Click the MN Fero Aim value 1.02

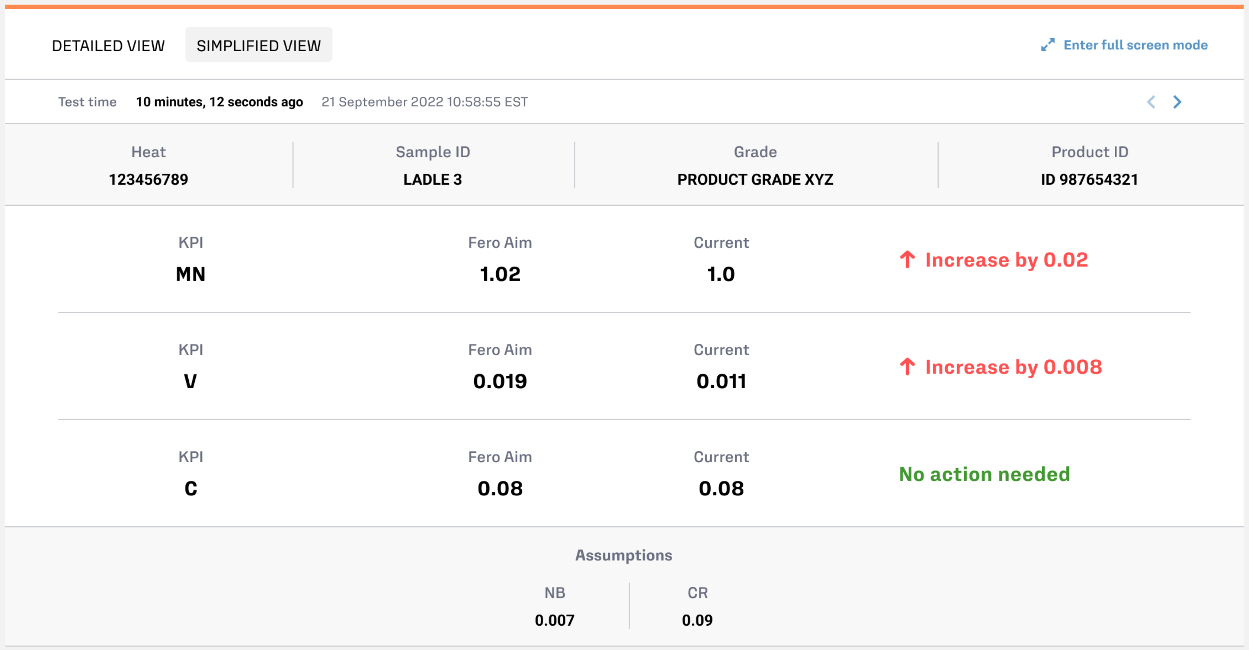coord(500,274)
